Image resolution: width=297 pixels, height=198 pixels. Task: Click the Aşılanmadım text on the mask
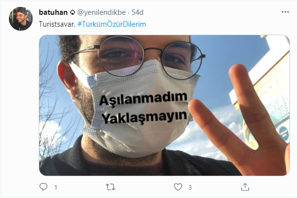click(x=143, y=99)
